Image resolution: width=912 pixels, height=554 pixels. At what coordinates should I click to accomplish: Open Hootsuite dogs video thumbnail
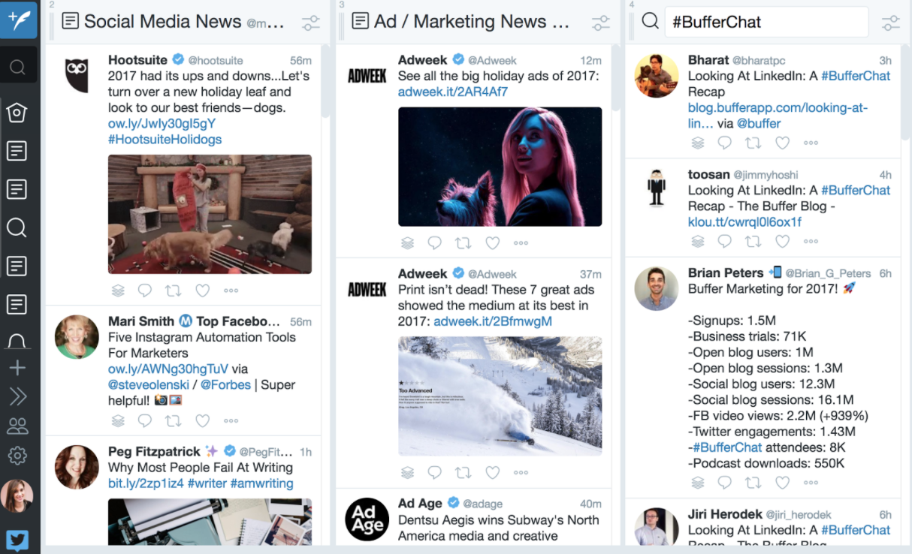coord(210,214)
